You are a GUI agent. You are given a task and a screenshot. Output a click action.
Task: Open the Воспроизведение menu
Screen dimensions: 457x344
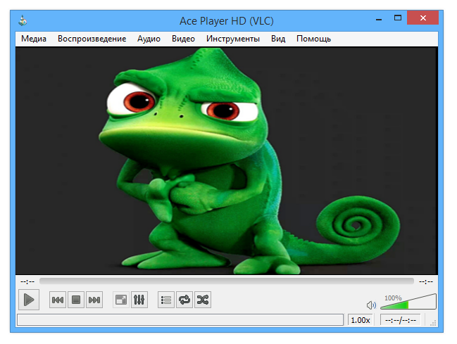click(x=92, y=39)
